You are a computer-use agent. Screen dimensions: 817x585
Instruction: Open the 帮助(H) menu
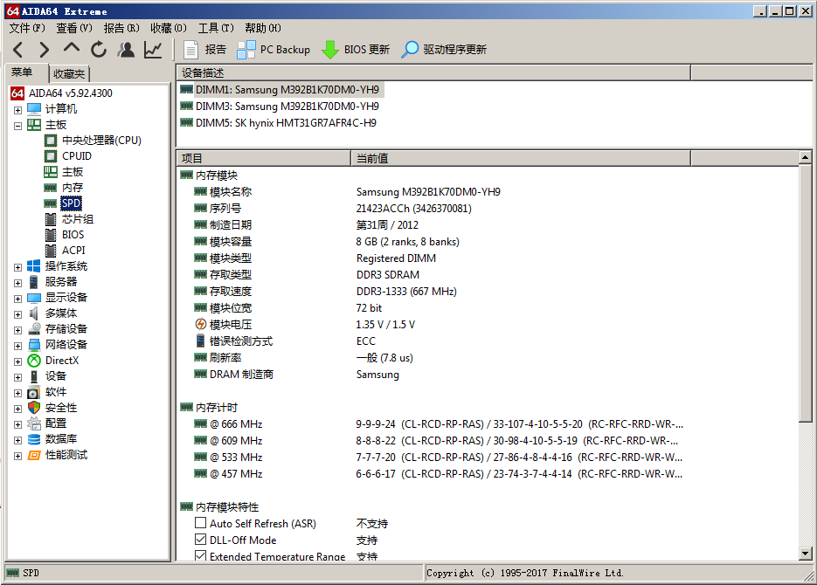click(263, 28)
